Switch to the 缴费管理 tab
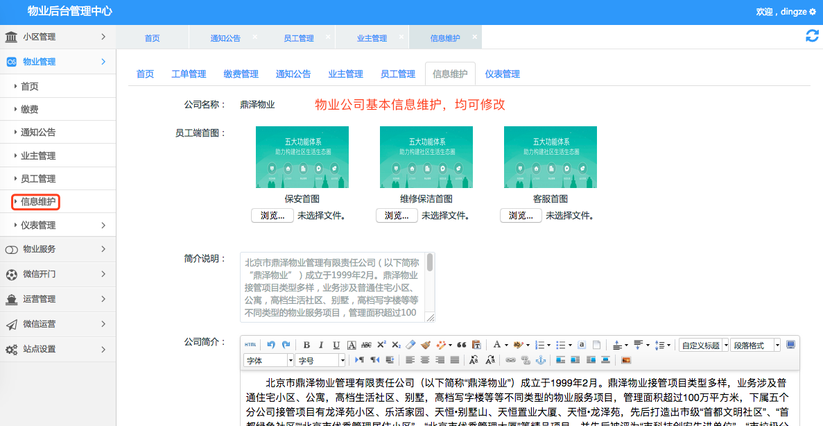The image size is (823, 426). click(x=241, y=74)
